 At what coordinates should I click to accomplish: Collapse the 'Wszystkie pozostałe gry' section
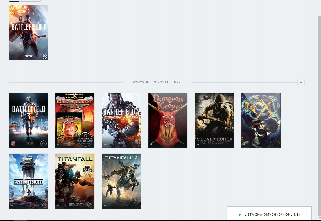click(301, 82)
